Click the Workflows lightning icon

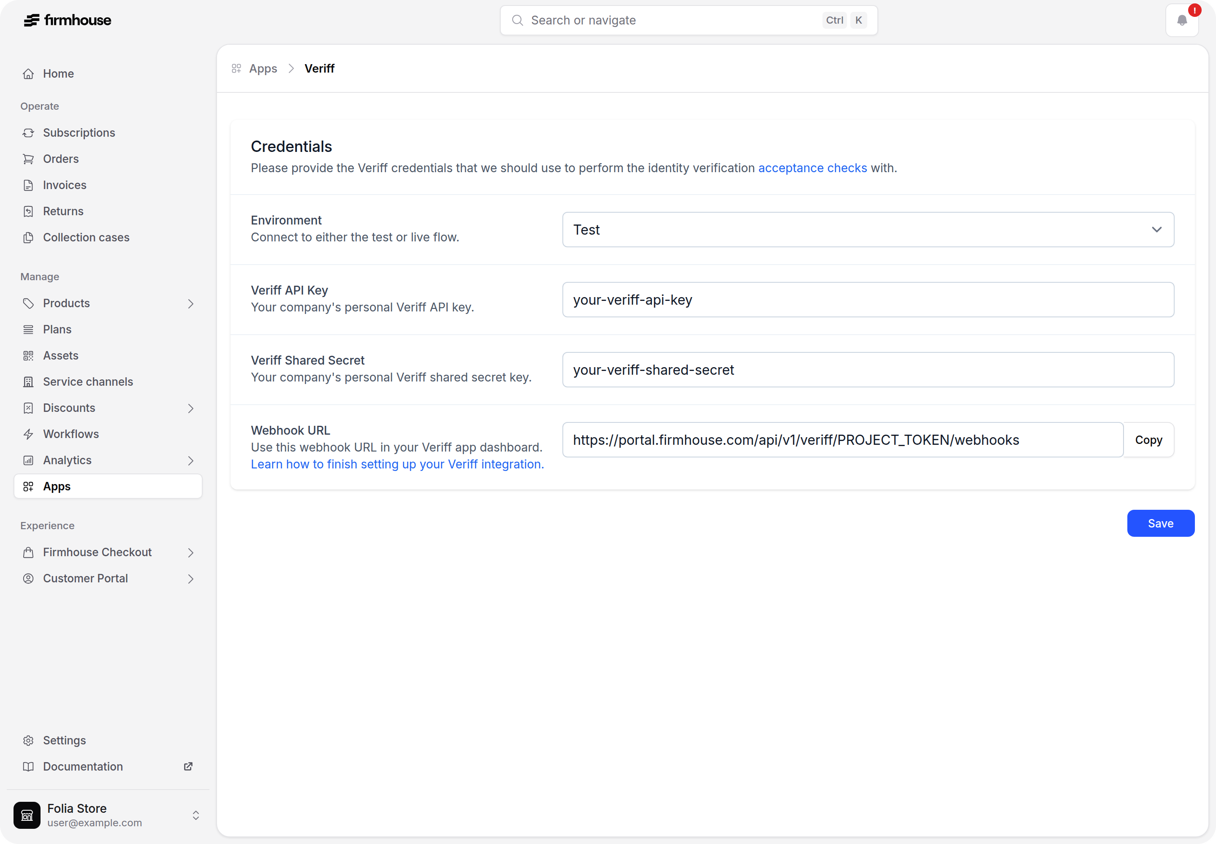[29, 434]
